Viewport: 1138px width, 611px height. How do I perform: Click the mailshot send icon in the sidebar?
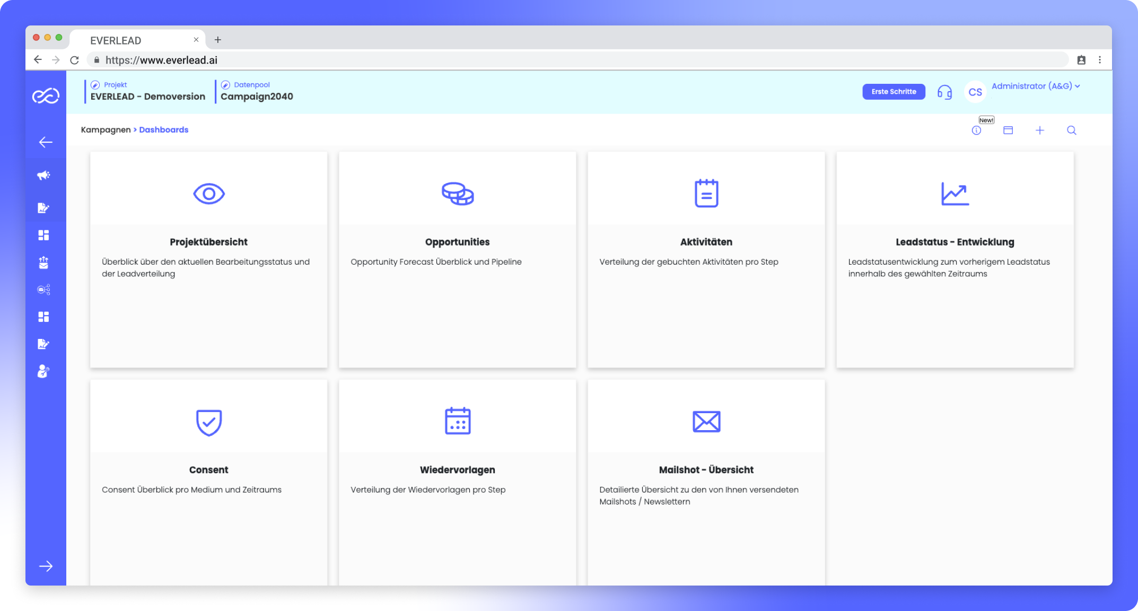coord(45,263)
